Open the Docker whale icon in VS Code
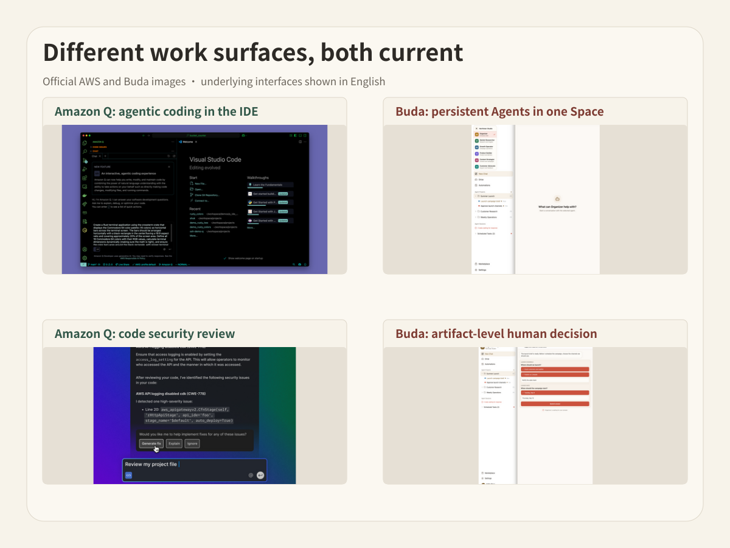This screenshot has height=548, width=730. (x=85, y=195)
